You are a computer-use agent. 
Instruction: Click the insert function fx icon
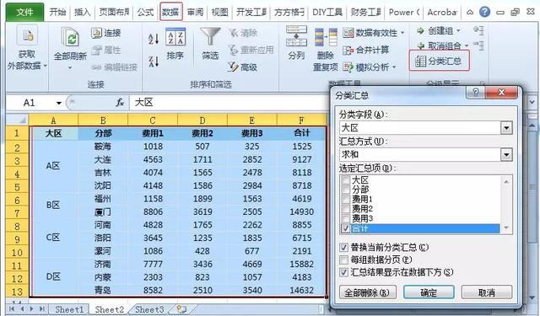pos(120,103)
